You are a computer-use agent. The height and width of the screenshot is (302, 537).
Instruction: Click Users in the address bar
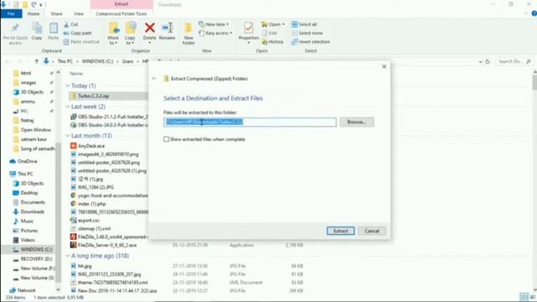point(128,61)
